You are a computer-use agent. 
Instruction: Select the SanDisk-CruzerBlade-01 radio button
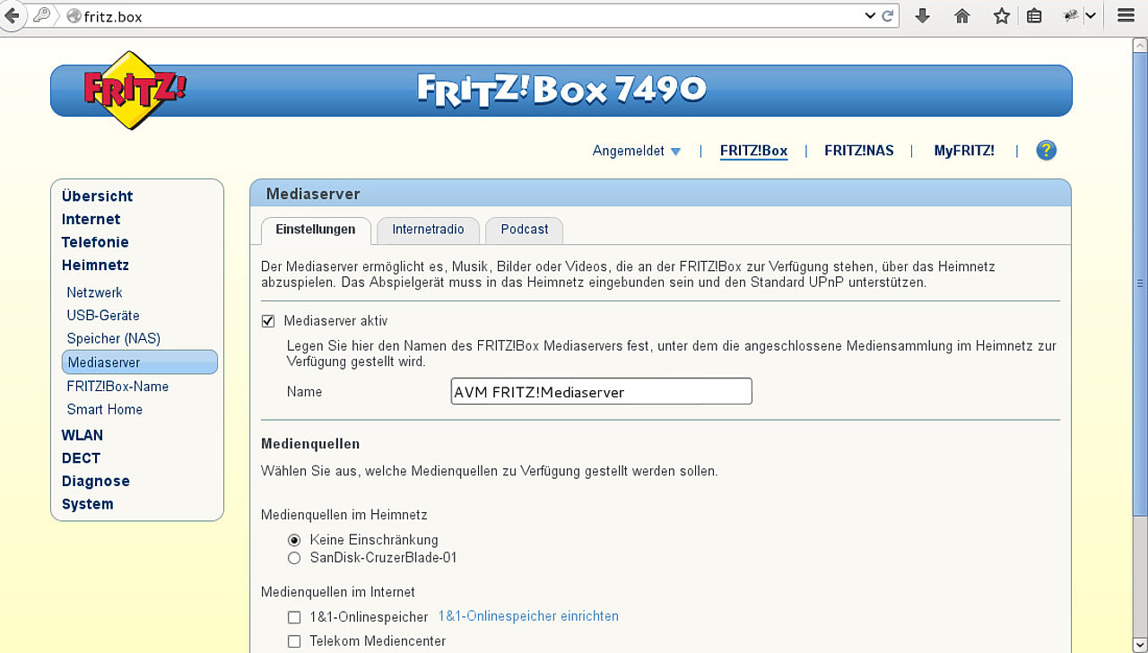coord(294,558)
